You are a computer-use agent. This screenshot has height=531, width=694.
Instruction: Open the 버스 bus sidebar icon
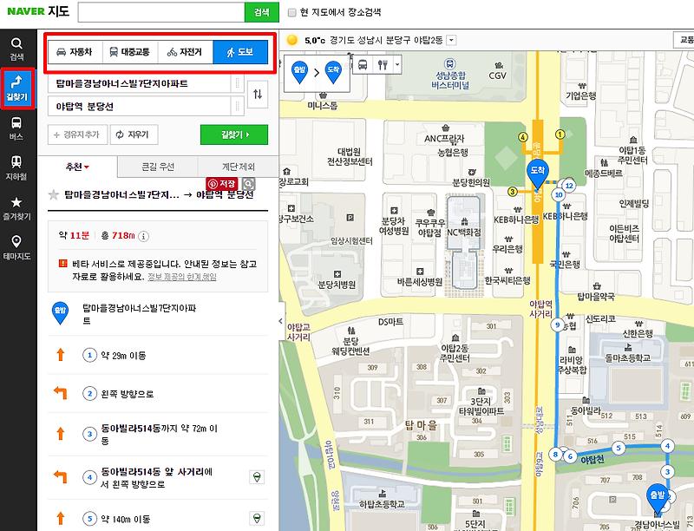pos(16,128)
